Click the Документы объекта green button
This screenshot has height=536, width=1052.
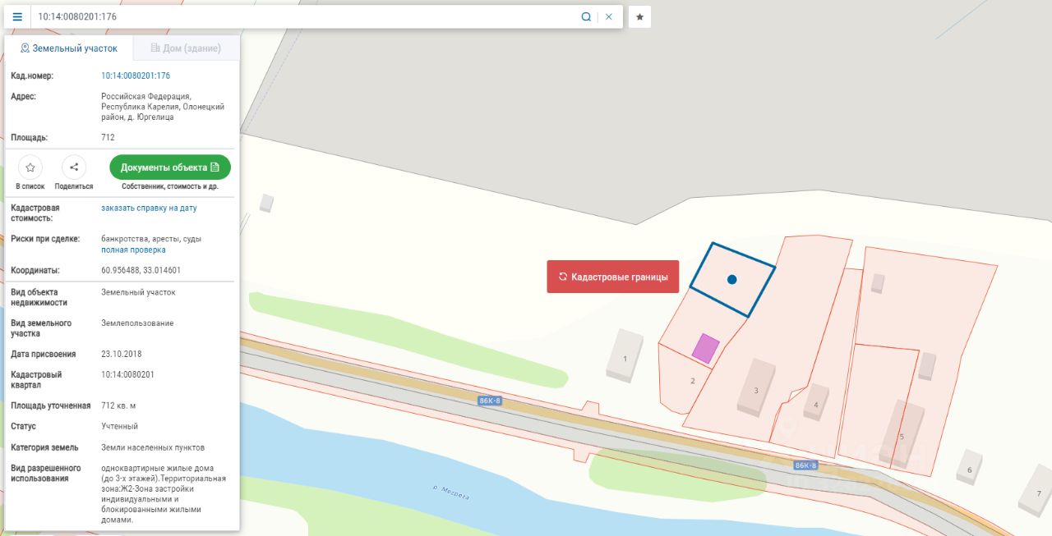pyautogui.click(x=170, y=167)
